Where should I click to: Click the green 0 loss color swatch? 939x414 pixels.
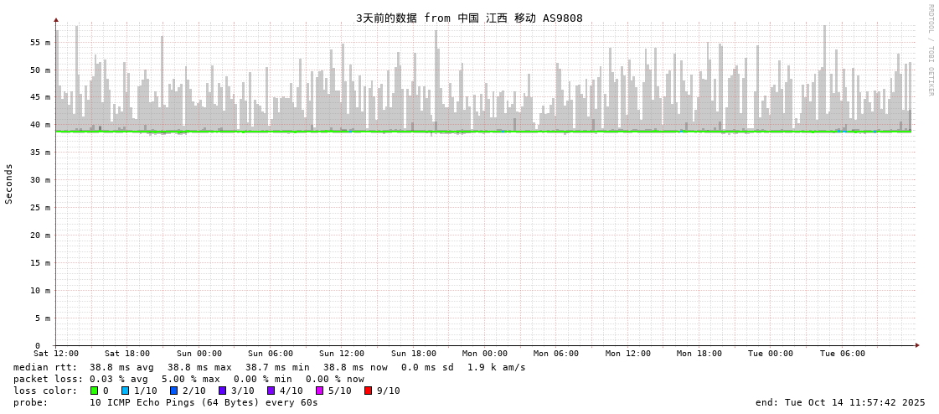pos(95,391)
